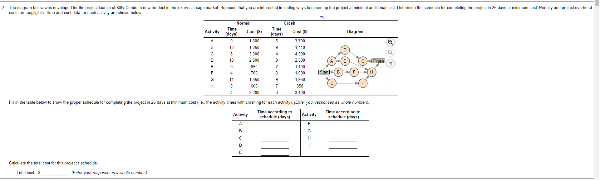Viewport: 600px width, 180px height.
Task: Click the pop-out window icon above the data table
Action: point(322,17)
